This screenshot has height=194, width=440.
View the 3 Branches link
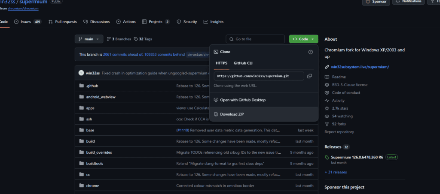119,39
